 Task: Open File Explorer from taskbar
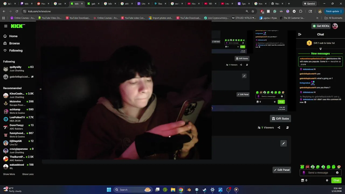click(x=173, y=190)
